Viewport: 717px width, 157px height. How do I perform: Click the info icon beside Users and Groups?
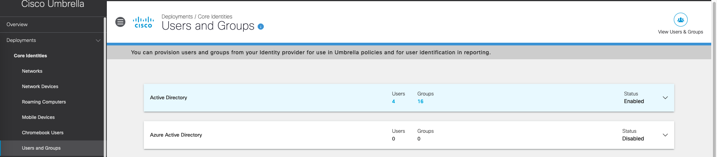click(x=261, y=27)
